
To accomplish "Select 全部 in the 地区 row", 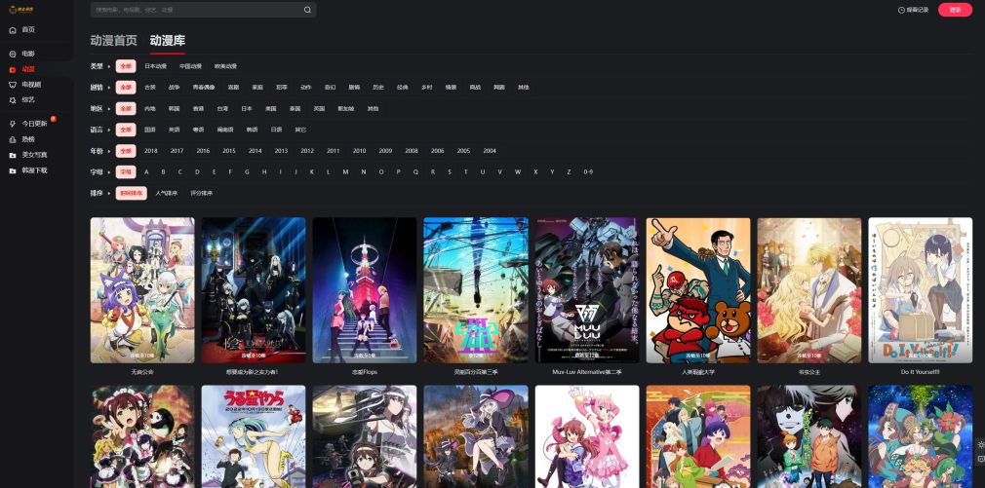I will pyautogui.click(x=126, y=108).
